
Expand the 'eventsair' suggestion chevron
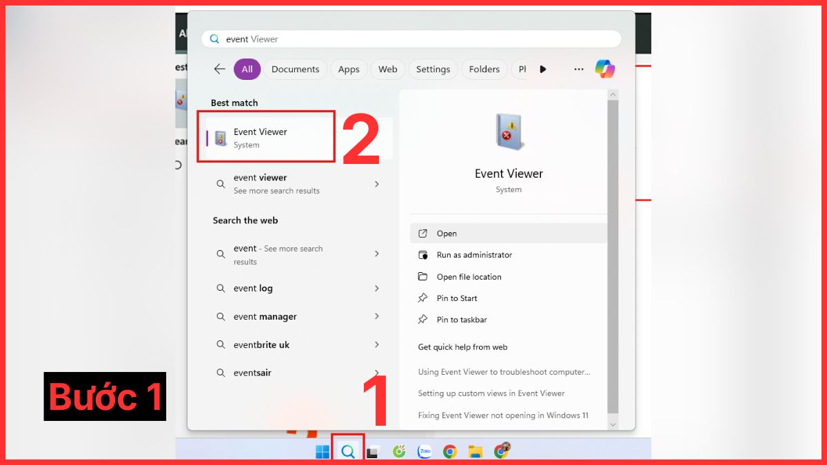[x=377, y=373]
